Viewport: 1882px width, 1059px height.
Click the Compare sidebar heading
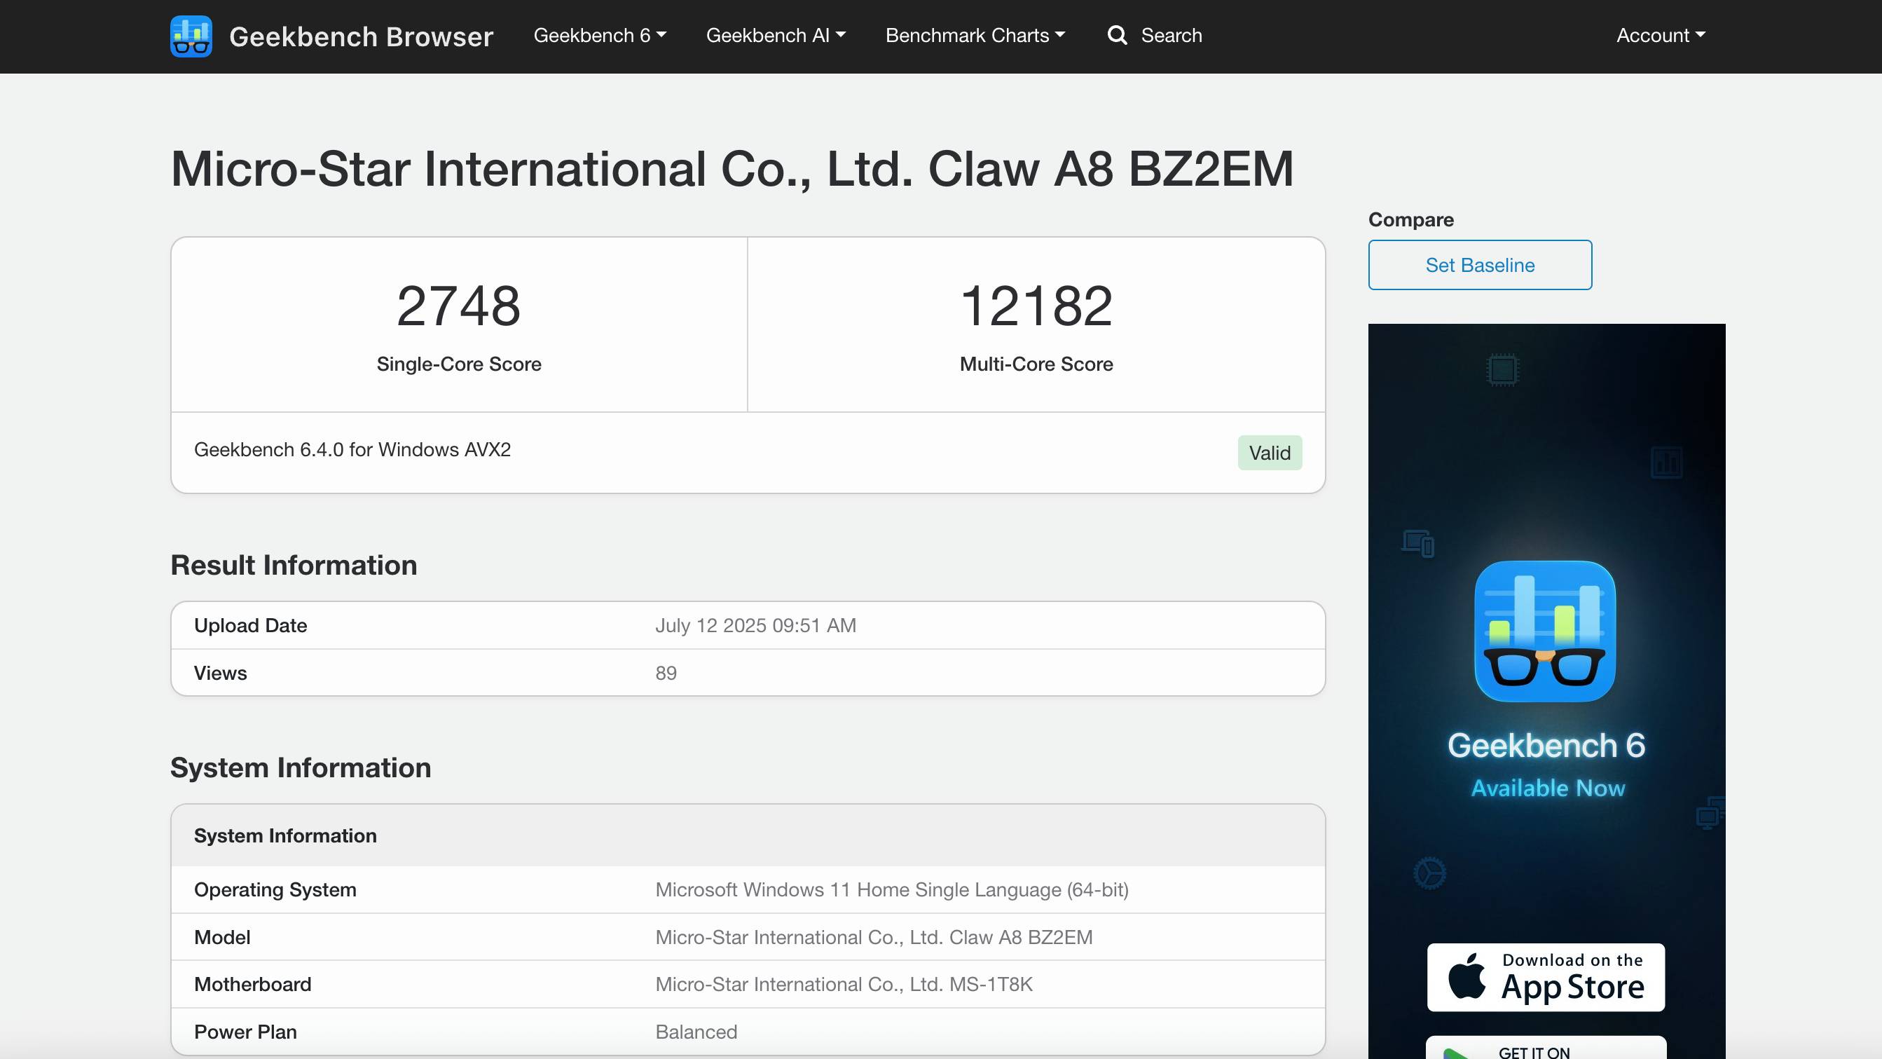(1410, 219)
